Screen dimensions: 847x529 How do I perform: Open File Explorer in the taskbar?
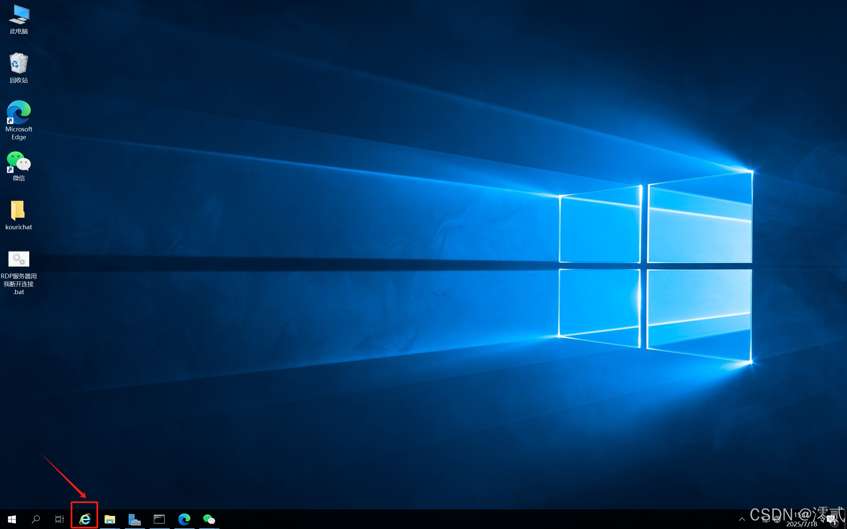(x=110, y=519)
